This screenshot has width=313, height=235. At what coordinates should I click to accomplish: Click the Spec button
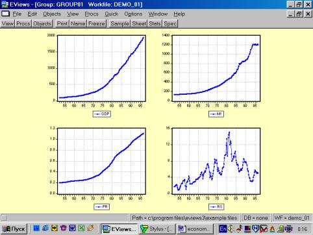[x=170, y=23]
